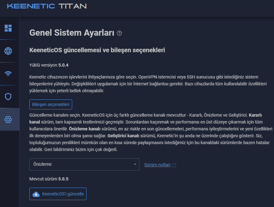Open the Önizleme update channel dropdown
Screen dimensions: 274x207
pos(84,164)
